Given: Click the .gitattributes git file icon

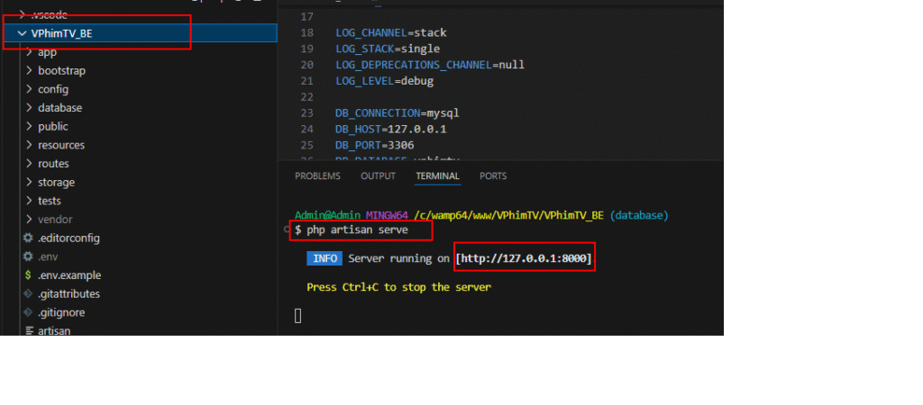Looking at the screenshot, I should pyautogui.click(x=28, y=294).
